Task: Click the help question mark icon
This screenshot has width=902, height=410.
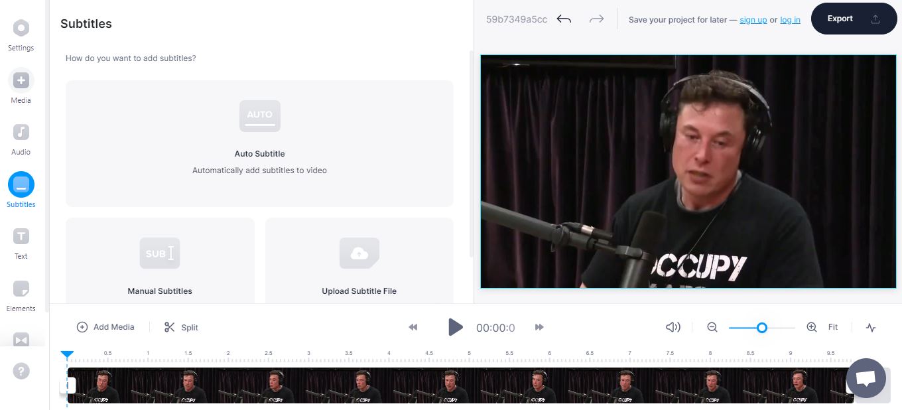Action: point(21,371)
